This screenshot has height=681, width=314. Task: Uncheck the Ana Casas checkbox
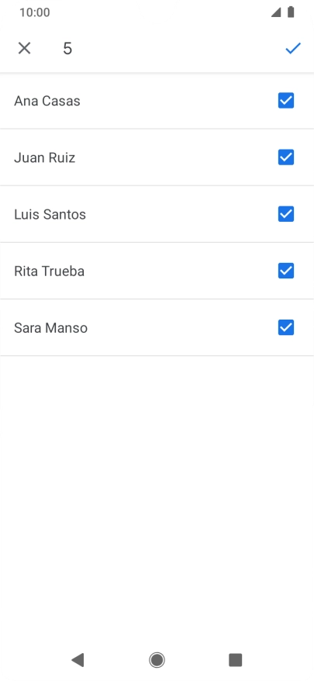286,100
